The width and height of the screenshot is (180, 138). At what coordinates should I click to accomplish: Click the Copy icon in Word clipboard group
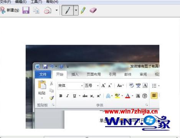51,90
